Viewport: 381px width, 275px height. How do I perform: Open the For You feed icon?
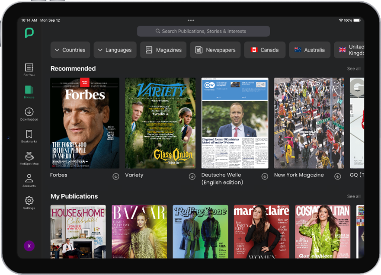tap(29, 67)
